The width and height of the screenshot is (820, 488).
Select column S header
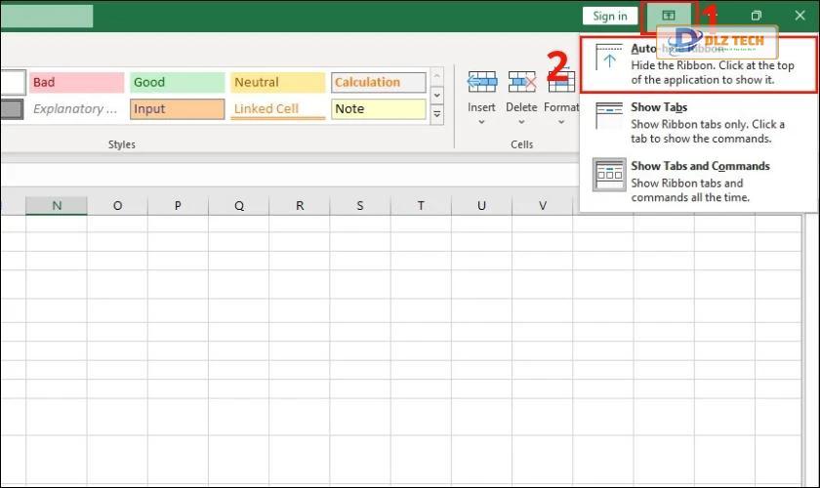pyautogui.click(x=360, y=206)
